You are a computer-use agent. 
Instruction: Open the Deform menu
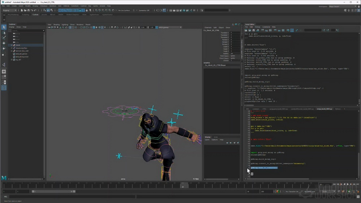pos(66,6)
